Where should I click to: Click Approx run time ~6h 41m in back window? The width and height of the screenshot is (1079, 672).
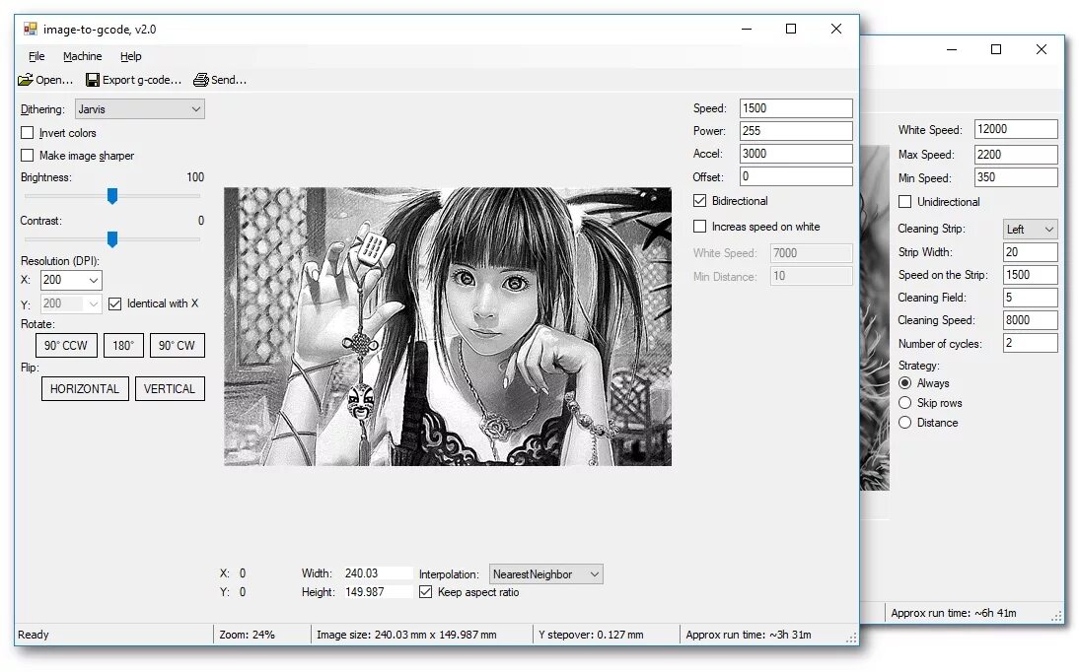pyautogui.click(x=954, y=613)
